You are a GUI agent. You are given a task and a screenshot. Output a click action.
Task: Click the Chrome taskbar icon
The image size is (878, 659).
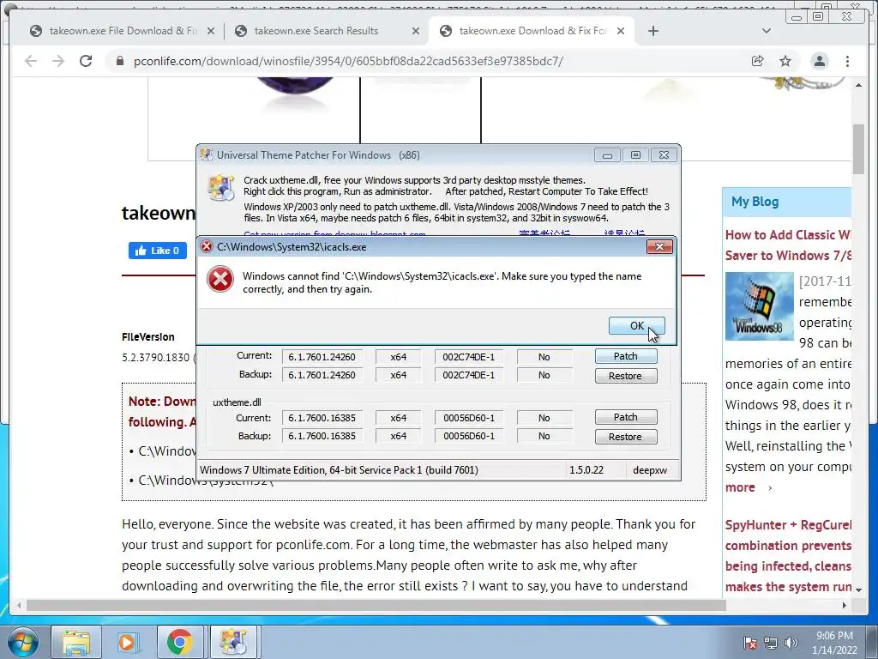click(179, 642)
